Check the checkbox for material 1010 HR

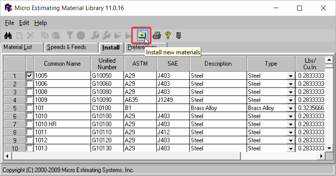click(x=30, y=124)
